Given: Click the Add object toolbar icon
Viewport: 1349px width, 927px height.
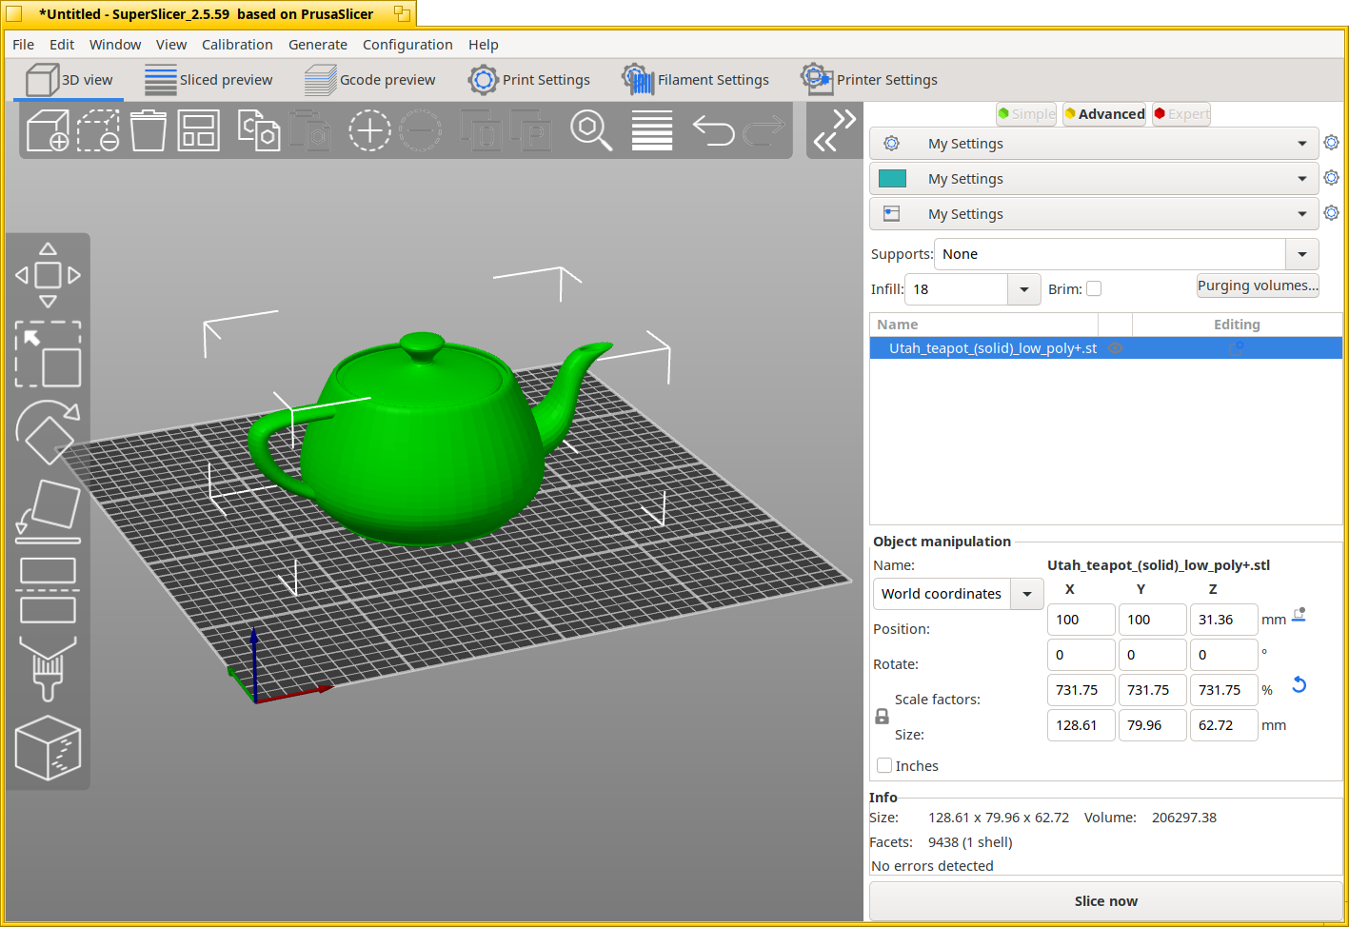Looking at the screenshot, I should click(x=48, y=130).
